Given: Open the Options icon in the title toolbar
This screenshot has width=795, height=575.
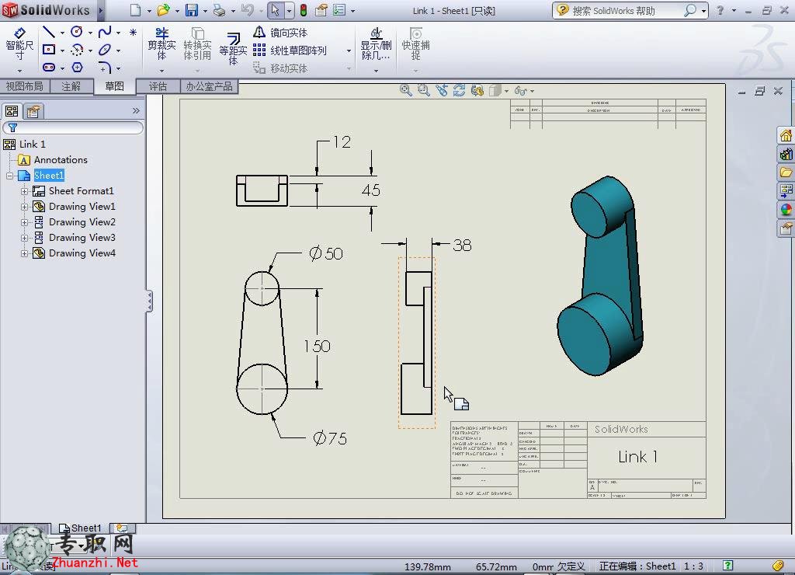Looking at the screenshot, I should pos(338,10).
